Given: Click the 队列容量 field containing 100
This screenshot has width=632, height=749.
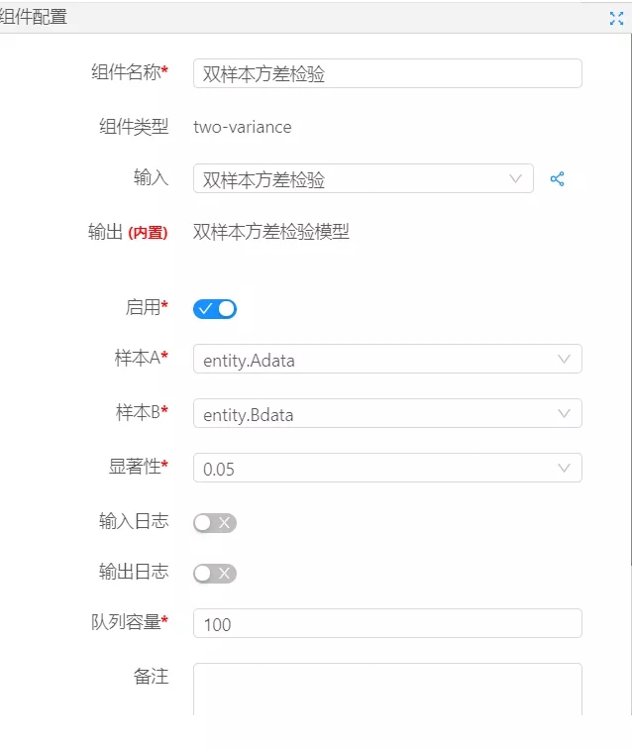Looking at the screenshot, I should [x=386, y=623].
